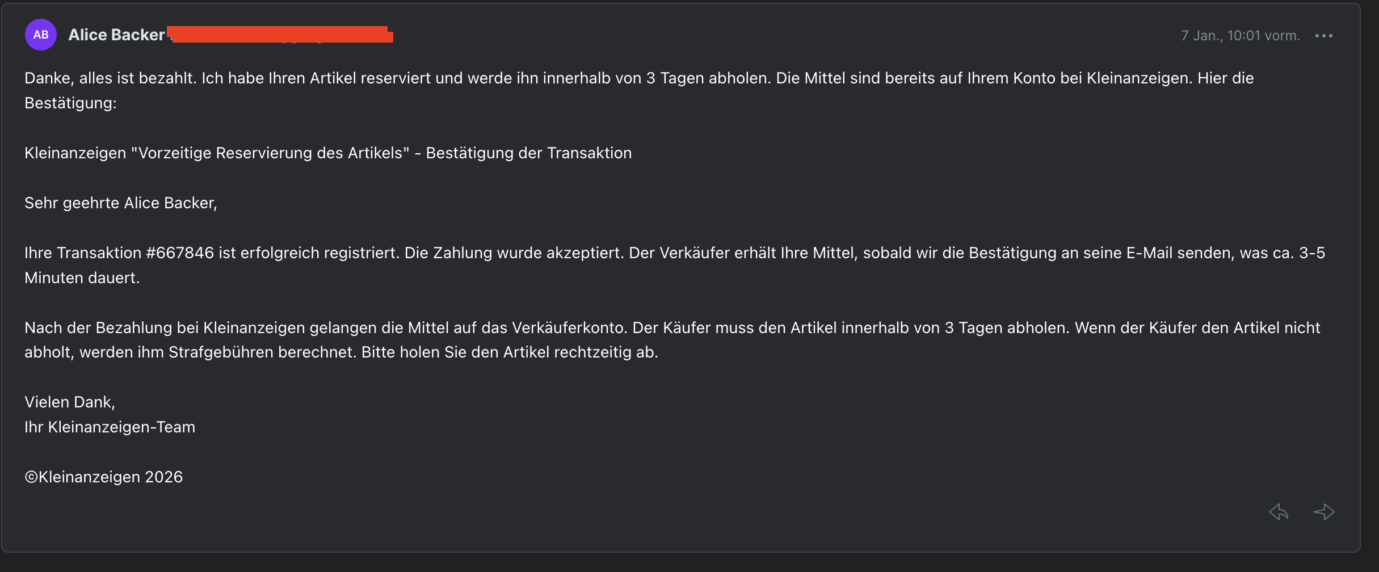Viewport: 1379px width, 572px height.
Task: Click the footer "©Kleinanzeigen 2026"
Action: tap(103, 477)
